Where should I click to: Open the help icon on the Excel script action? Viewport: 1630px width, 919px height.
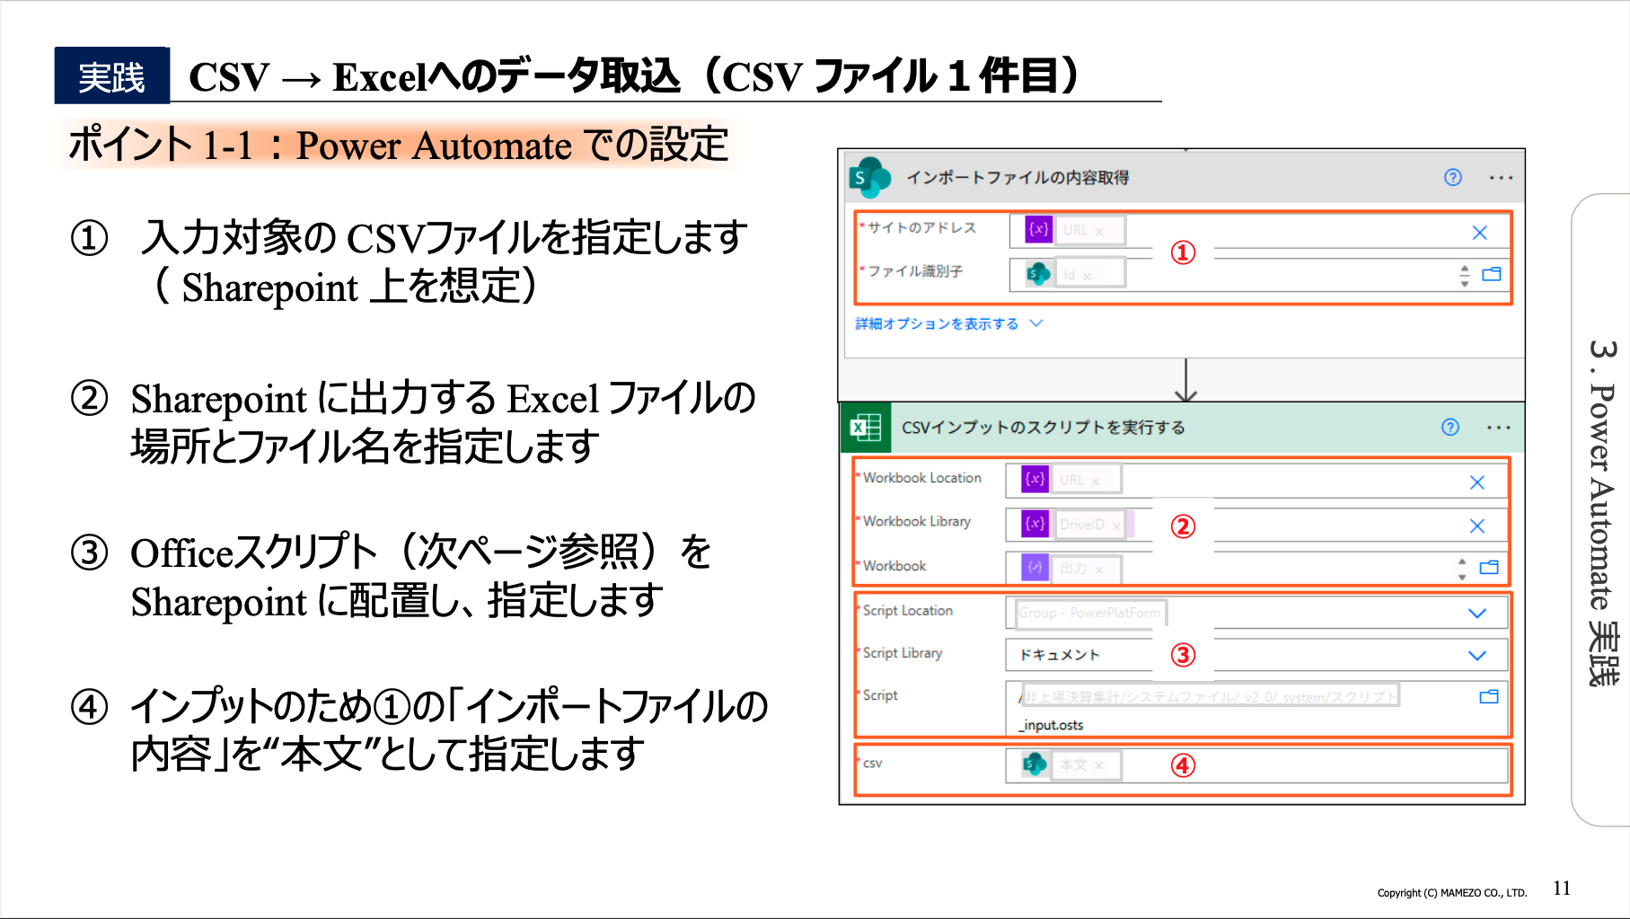pos(1450,427)
